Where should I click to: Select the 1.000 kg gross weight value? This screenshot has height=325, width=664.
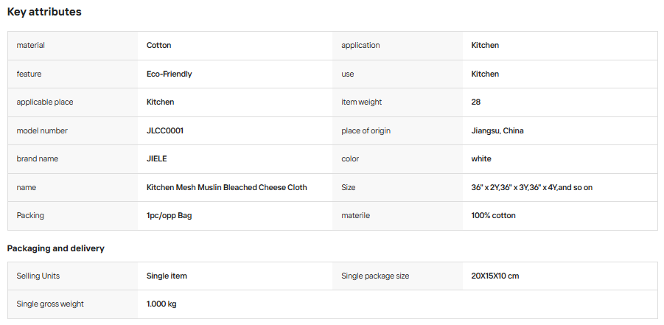pos(161,304)
